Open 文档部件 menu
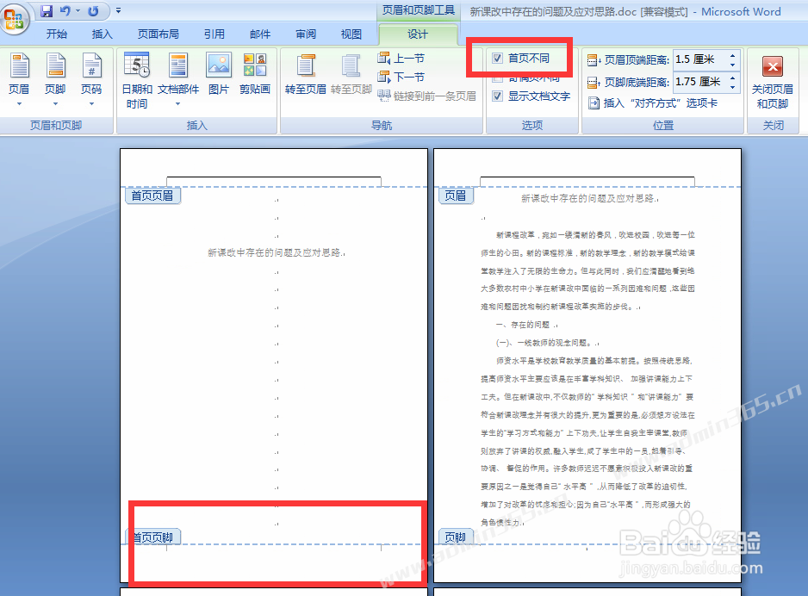Viewport: 808px width, 596px height. tap(177, 80)
